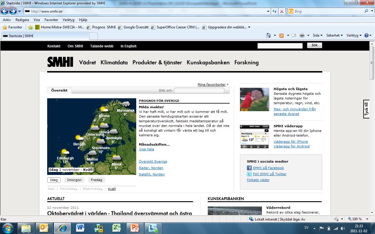Click the In English link
Viewport: 375px width, 234px height.
click(x=128, y=46)
